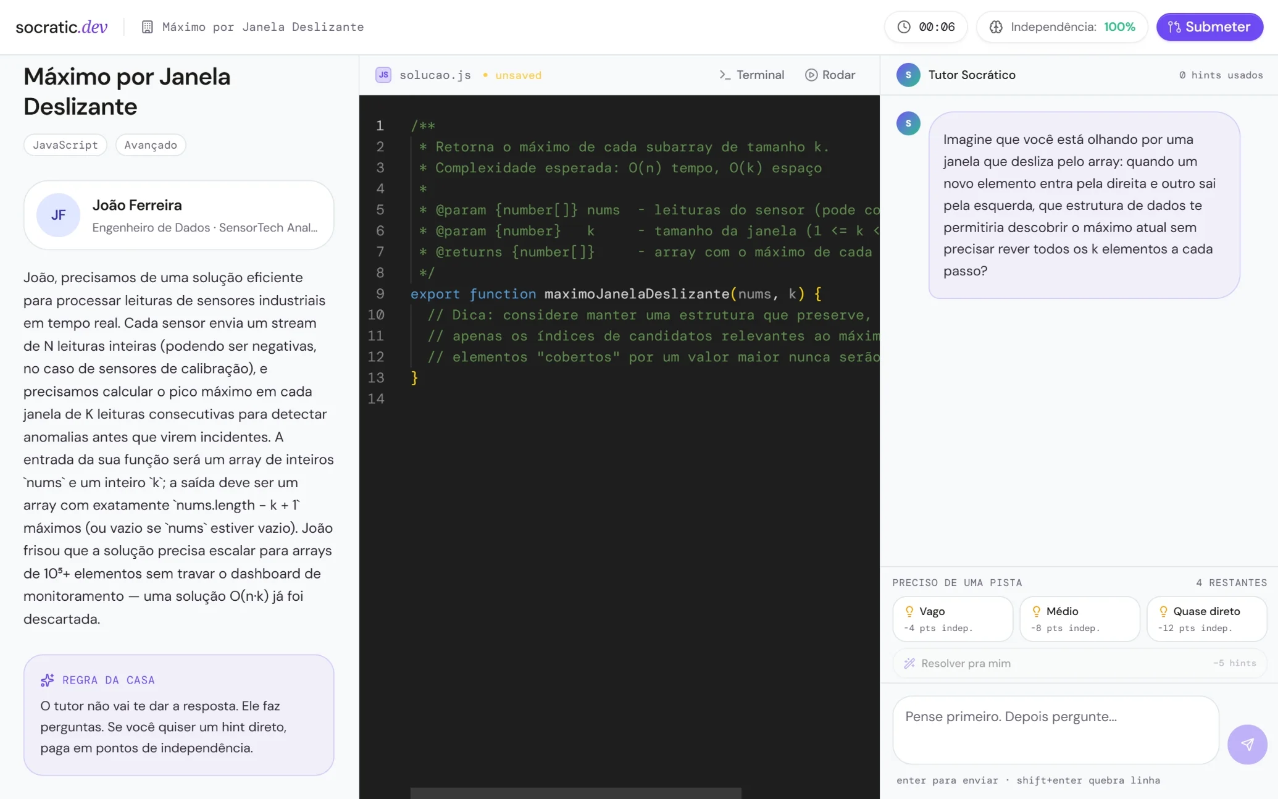Click the Tutor Socrático header avatar
Viewport: 1278px width, 799px height.
coord(908,75)
